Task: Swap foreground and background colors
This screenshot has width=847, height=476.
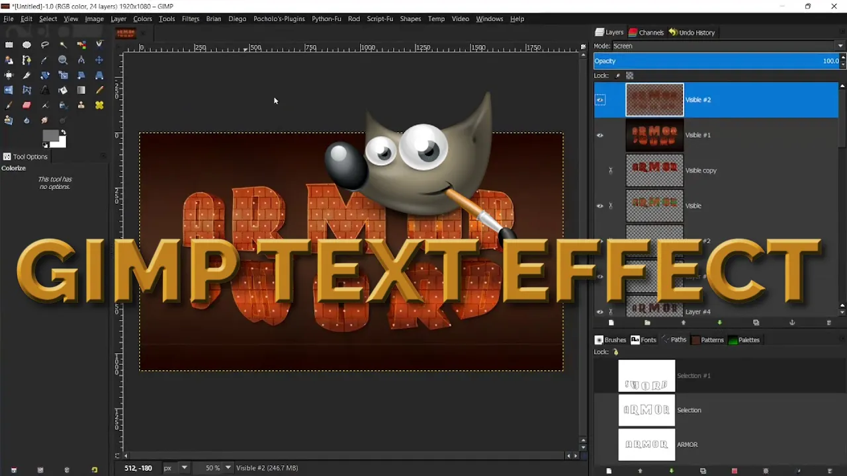Action: point(63,132)
